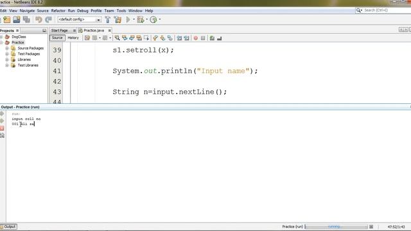This screenshot has width=411, height=231.
Task: Undo the last edit
Action: (x=39, y=20)
